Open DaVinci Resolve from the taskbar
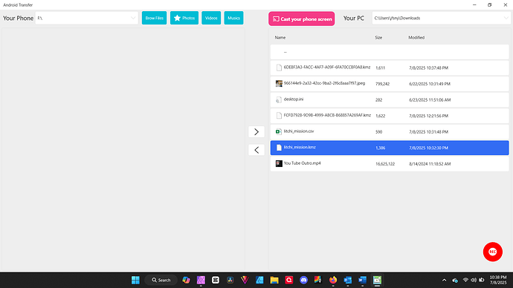 [230, 280]
